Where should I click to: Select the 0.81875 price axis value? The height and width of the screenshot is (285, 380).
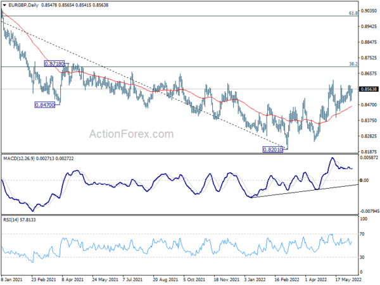coord(369,152)
